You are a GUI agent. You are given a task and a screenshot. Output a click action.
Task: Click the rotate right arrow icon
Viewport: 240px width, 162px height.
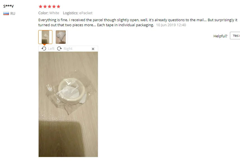pyautogui.click(x=59, y=49)
